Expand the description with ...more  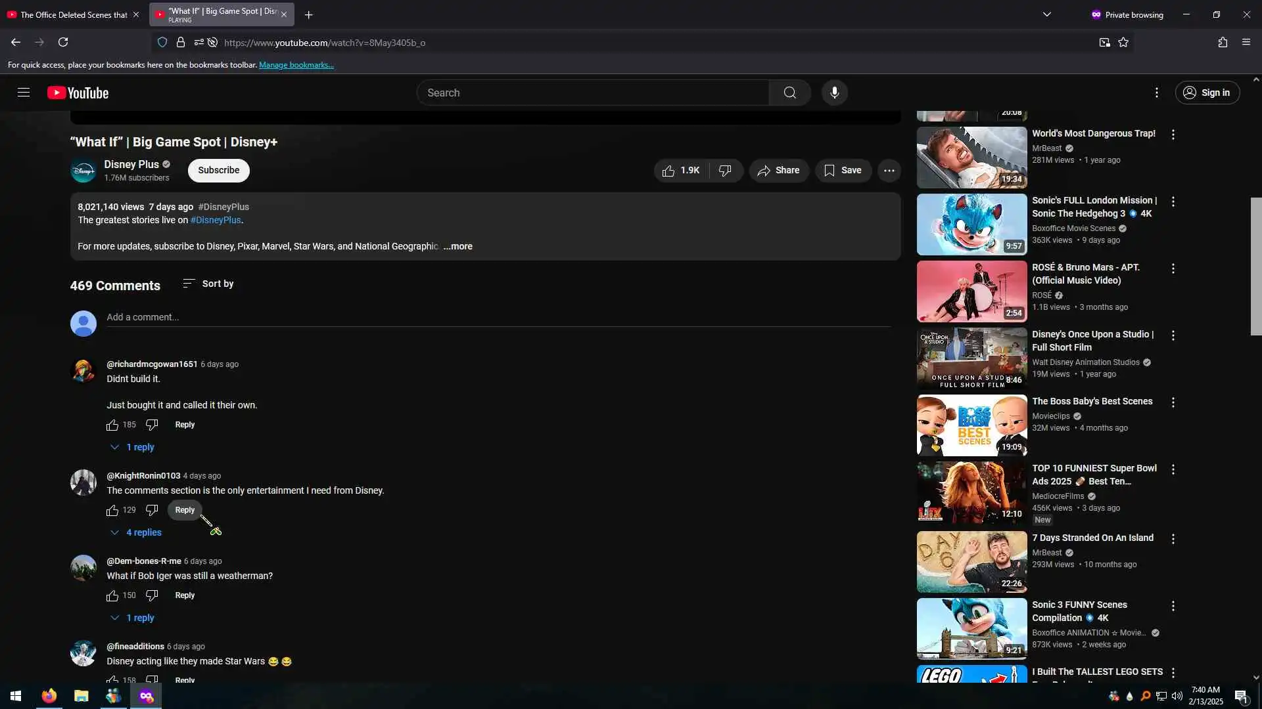coord(457,247)
